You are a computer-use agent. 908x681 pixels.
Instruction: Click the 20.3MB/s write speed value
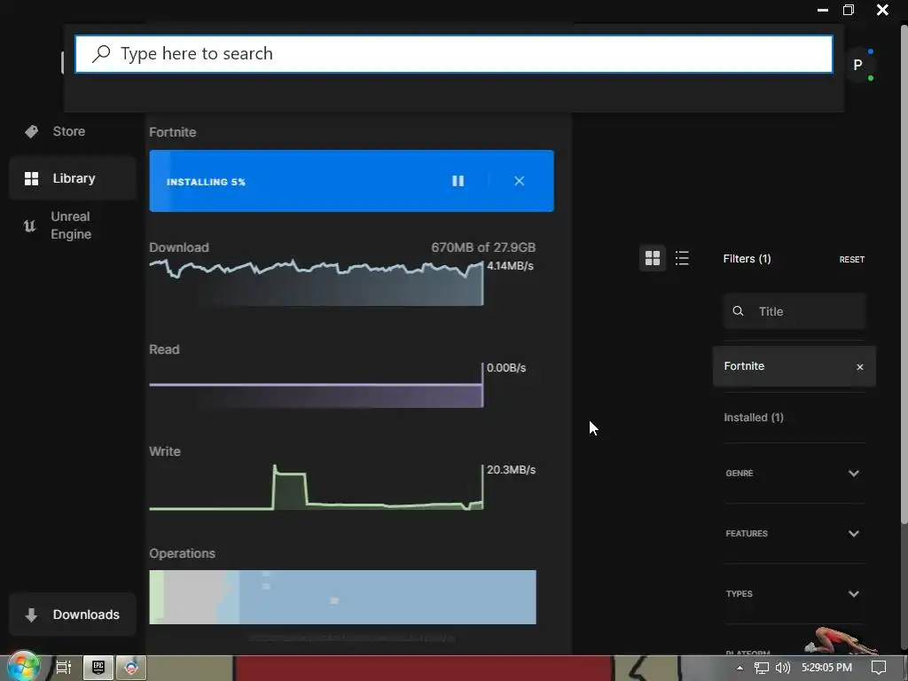(x=512, y=470)
